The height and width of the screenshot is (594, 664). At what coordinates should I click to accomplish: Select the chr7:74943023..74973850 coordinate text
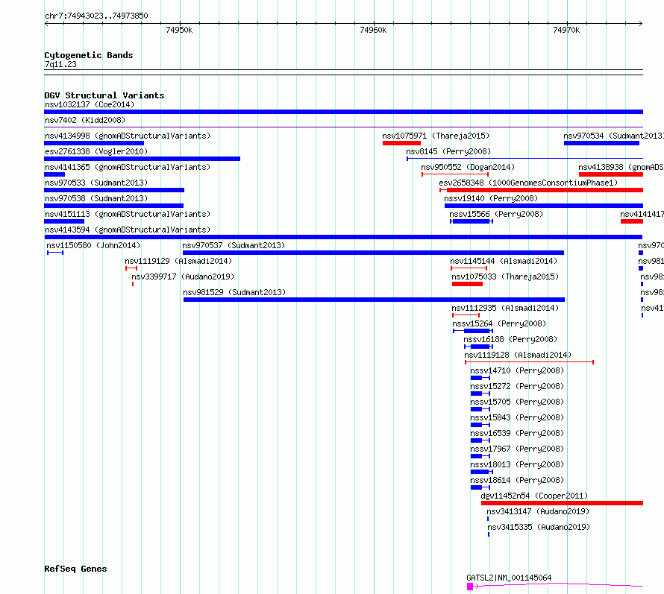point(96,16)
